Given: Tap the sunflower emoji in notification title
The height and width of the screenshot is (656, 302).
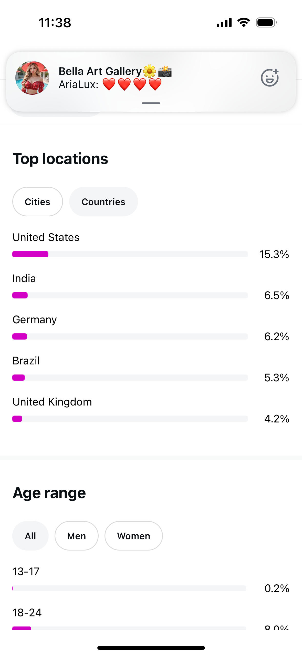Looking at the screenshot, I should 150,71.
